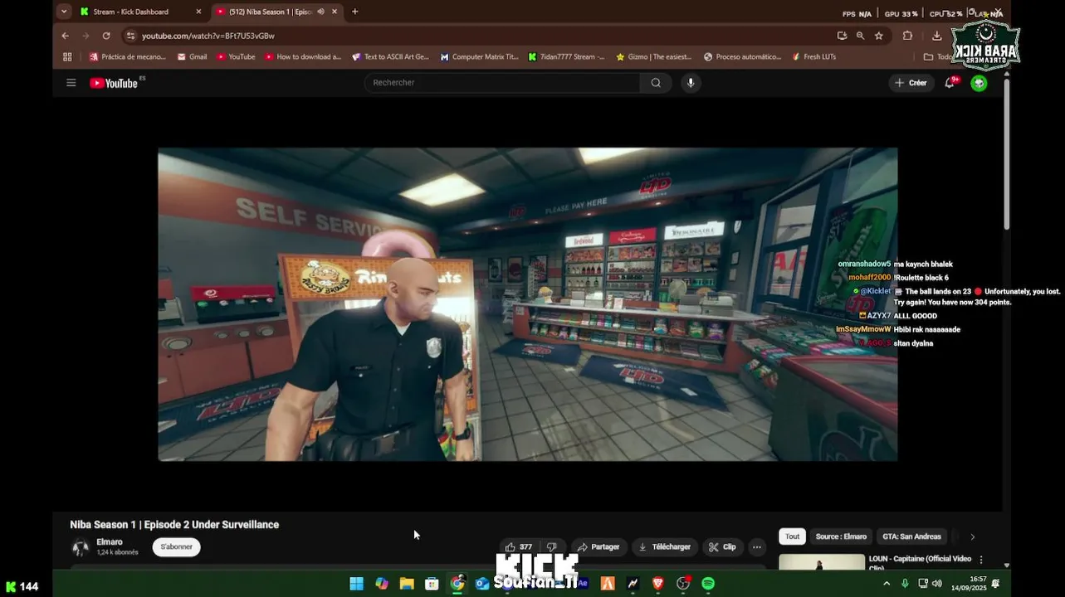Open Gizmo | The easiest bookmark
The image size is (1065, 597).
(x=653, y=57)
